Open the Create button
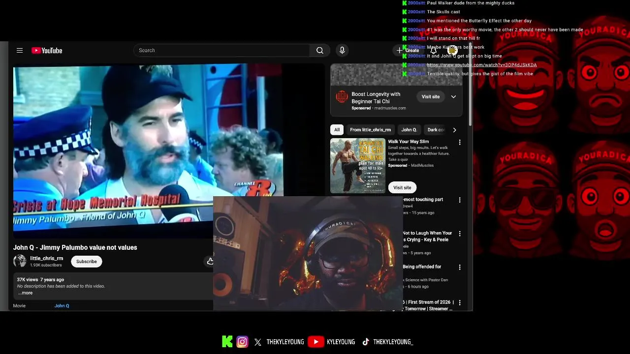This screenshot has width=630, height=354. (x=408, y=50)
